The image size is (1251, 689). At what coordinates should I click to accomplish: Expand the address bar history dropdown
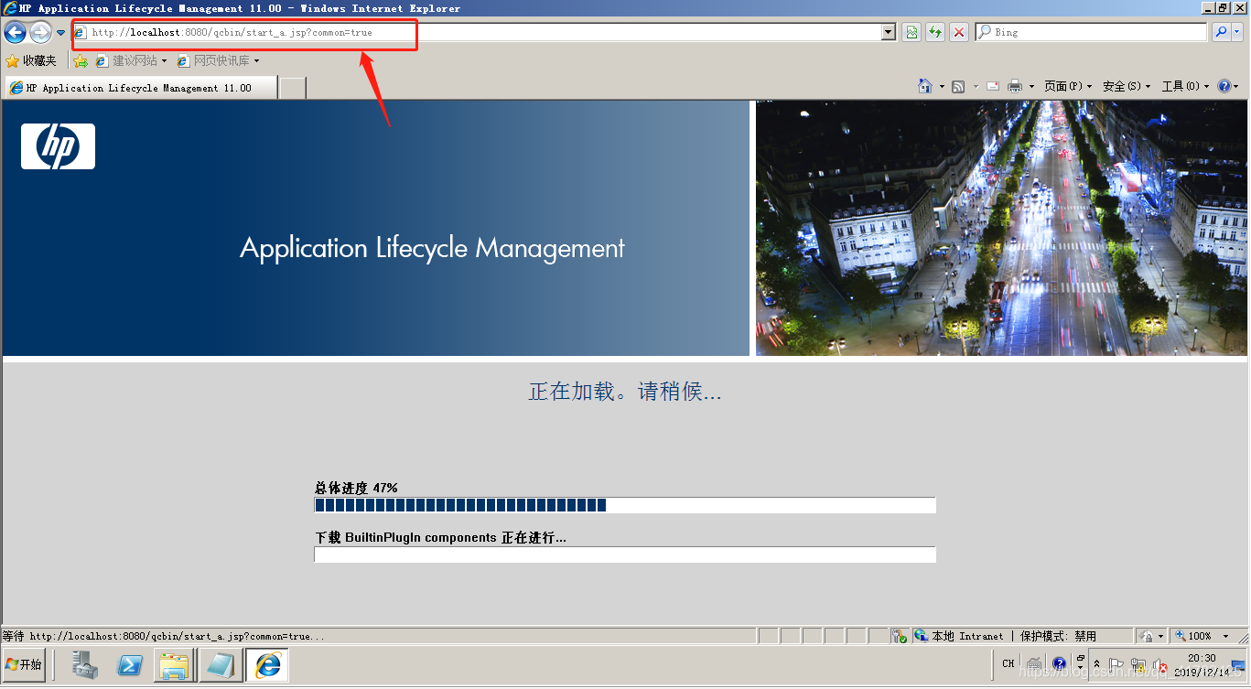pyautogui.click(x=888, y=33)
